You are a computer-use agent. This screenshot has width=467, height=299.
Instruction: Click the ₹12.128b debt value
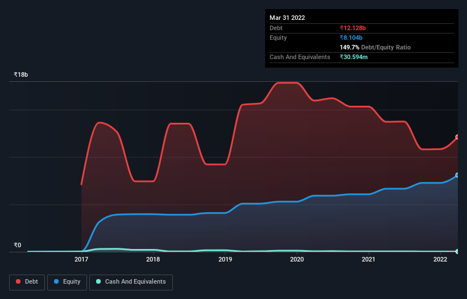pos(353,28)
